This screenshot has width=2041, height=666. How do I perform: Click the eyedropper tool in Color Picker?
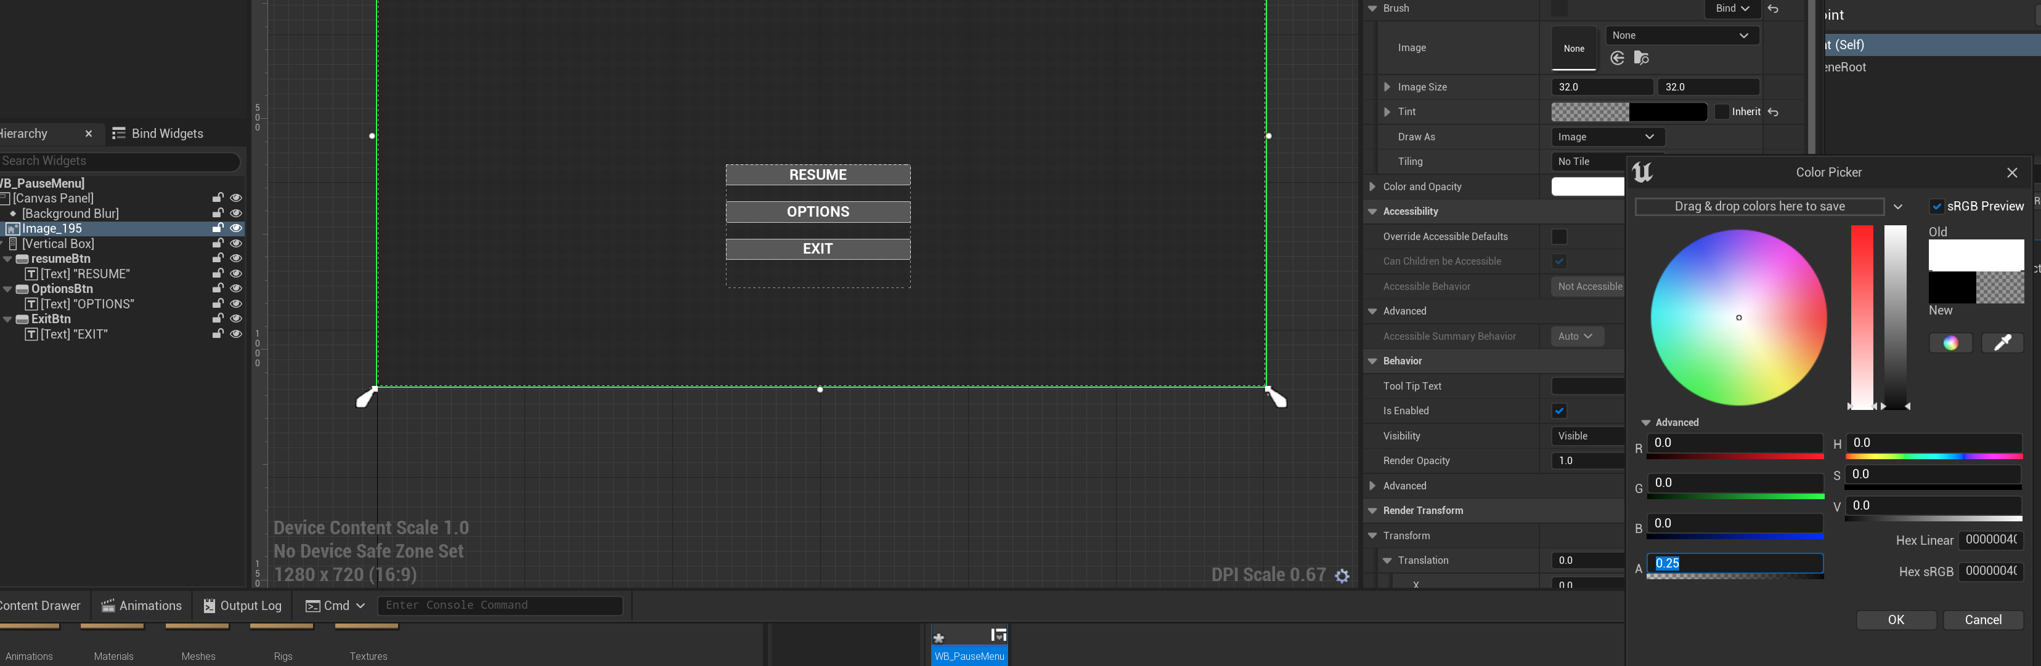click(2002, 342)
